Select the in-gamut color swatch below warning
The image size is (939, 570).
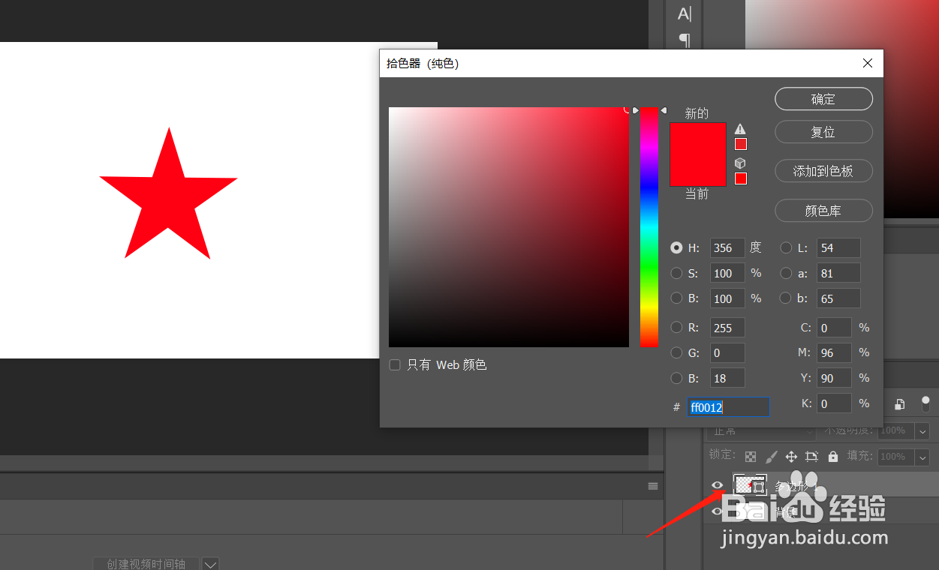click(741, 144)
